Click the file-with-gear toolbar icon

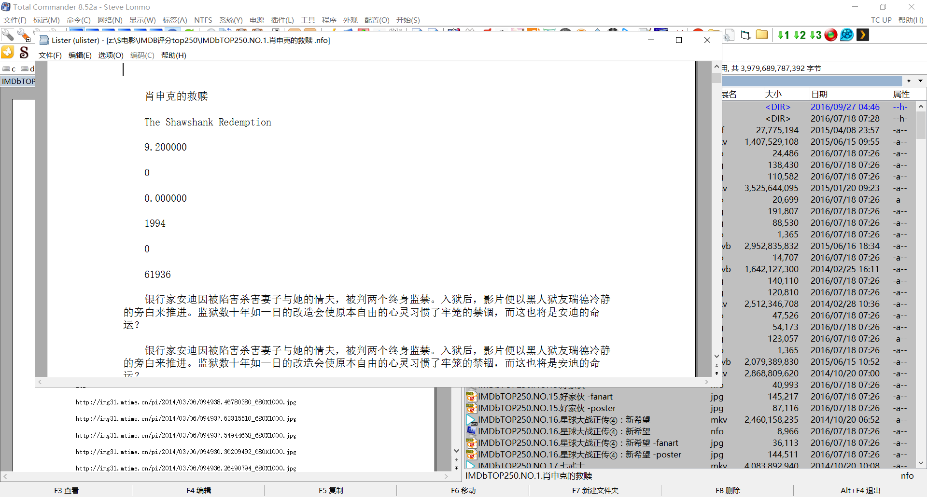729,35
